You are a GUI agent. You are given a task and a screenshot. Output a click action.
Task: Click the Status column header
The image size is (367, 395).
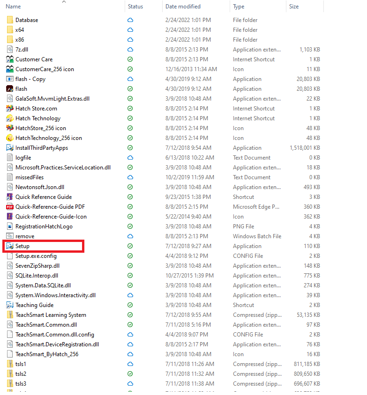tap(135, 7)
